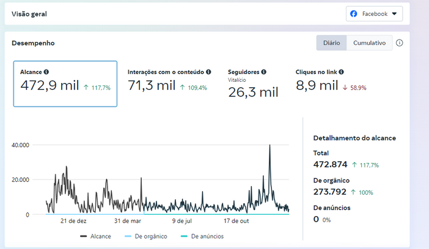
Task: Open the Facebook platform dropdown
Action: click(374, 13)
